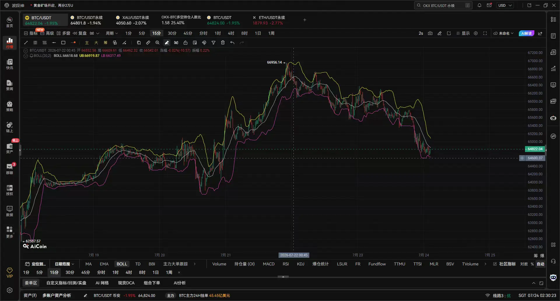Click the 1时 timeframe button

coord(218,33)
